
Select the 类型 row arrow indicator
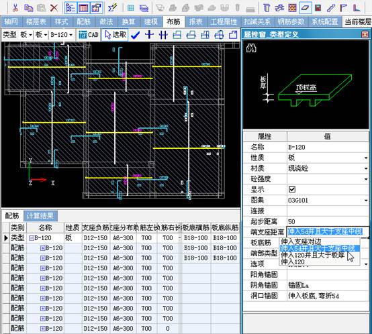point(6,238)
